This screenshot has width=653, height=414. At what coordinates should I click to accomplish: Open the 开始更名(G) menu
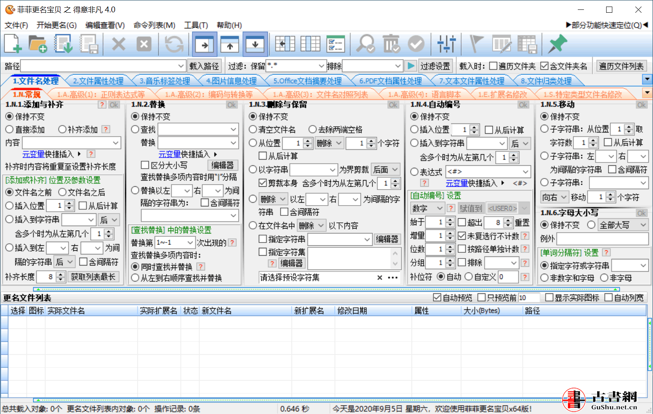57,25
